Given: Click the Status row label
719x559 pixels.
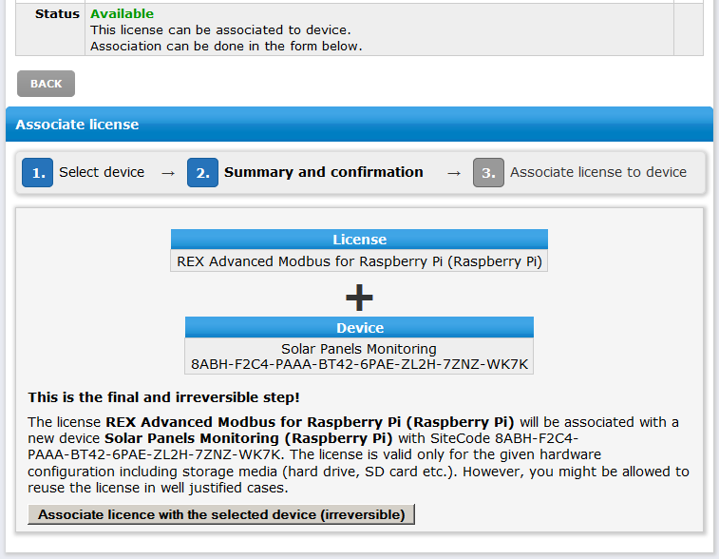Looking at the screenshot, I should click(x=57, y=13).
